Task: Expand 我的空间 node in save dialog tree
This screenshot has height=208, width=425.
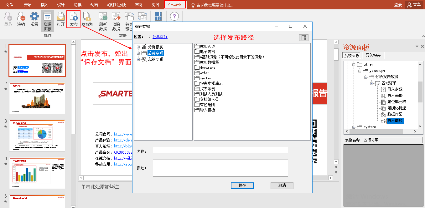Action: (x=138, y=60)
